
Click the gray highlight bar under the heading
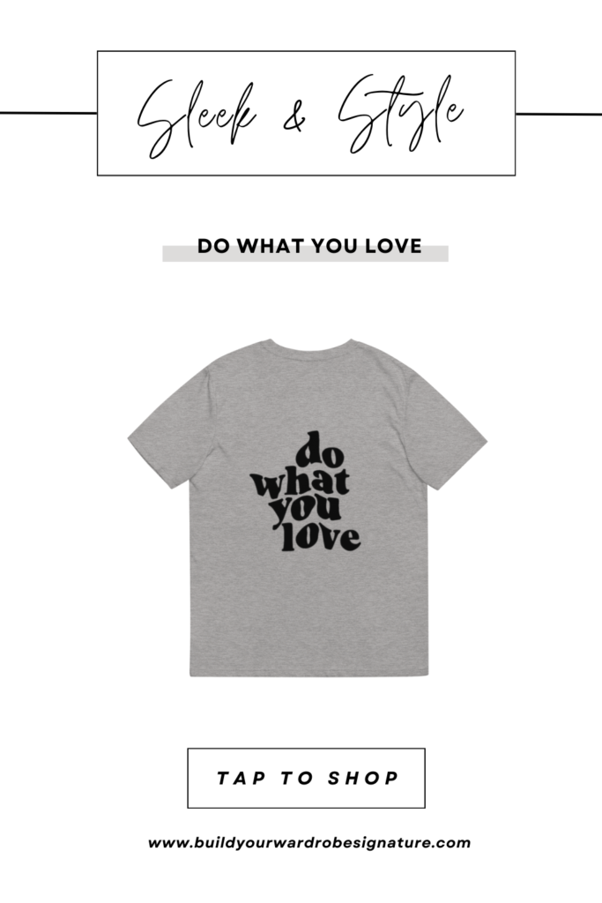[x=305, y=254]
